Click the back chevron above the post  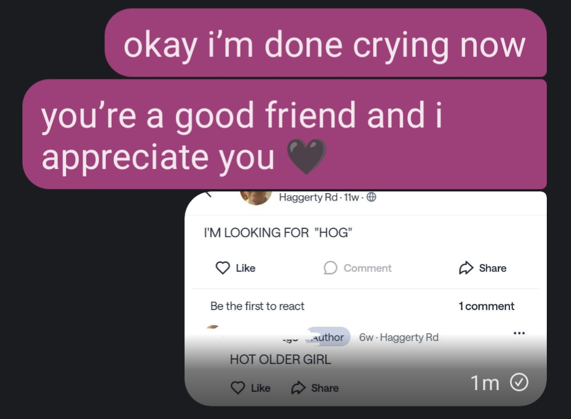click(208, 194)
